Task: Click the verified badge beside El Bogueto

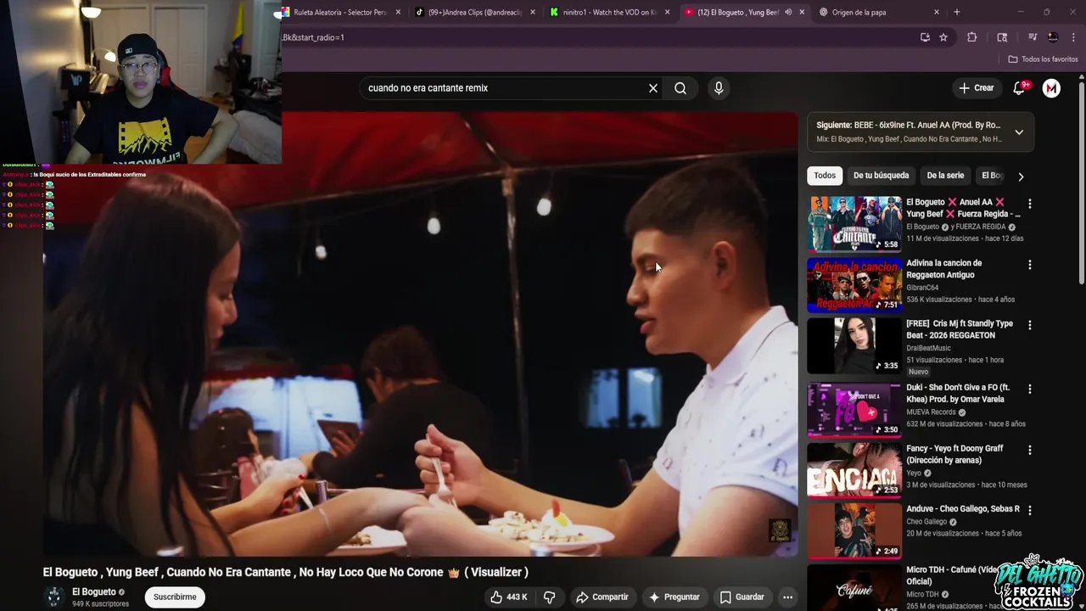Action: 121,592
